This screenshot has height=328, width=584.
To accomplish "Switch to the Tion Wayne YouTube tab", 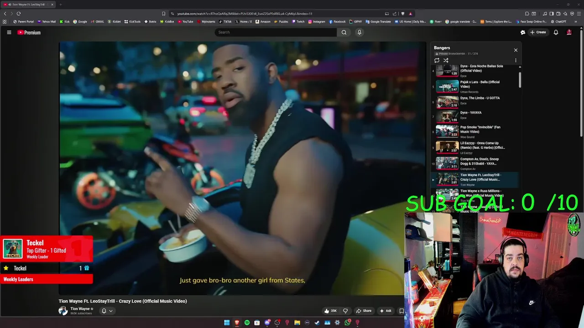I will [28, 5].
